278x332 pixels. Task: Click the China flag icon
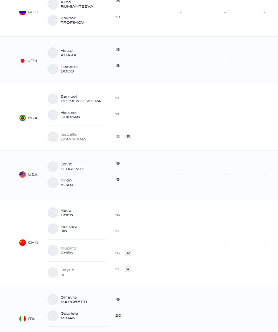pos(23,243)
